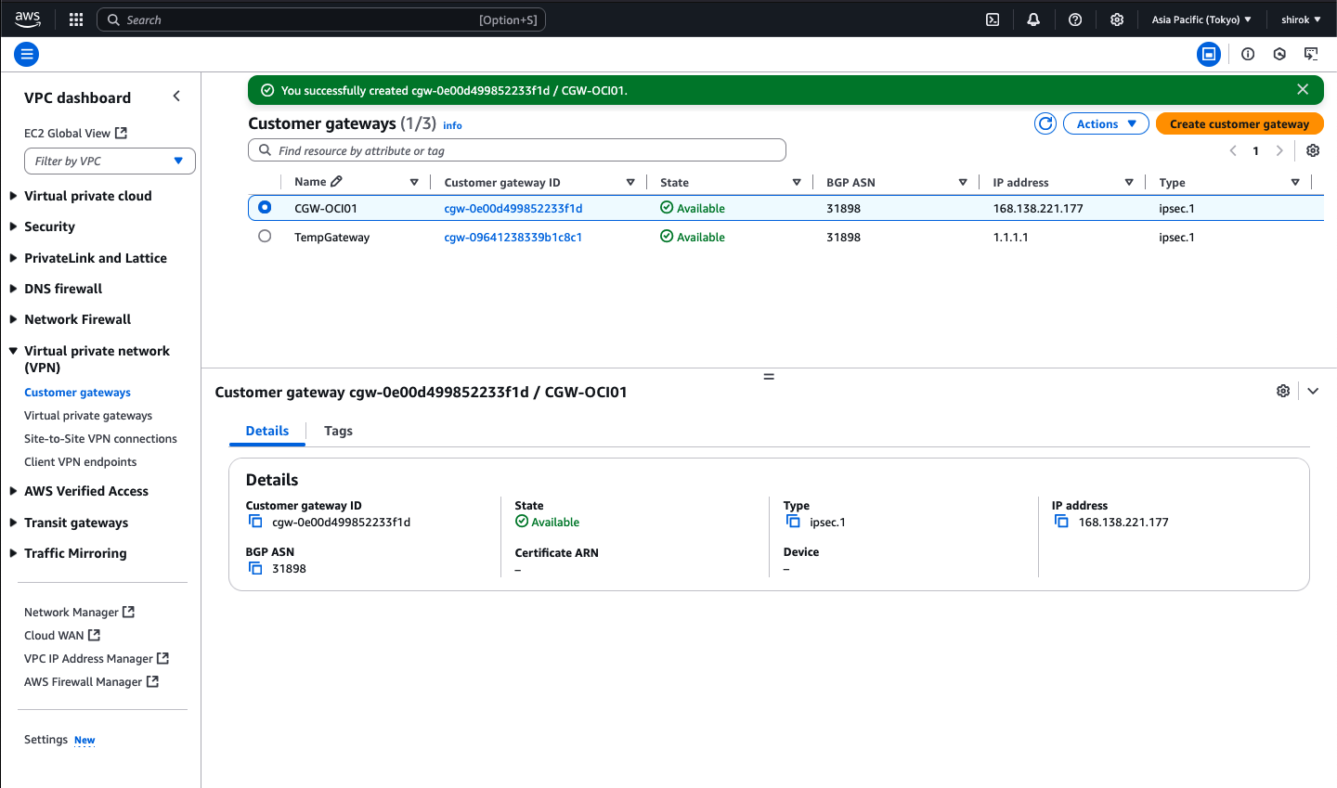Click the Find resource by attribute field

pyautogui.click(x=517, y=150)
